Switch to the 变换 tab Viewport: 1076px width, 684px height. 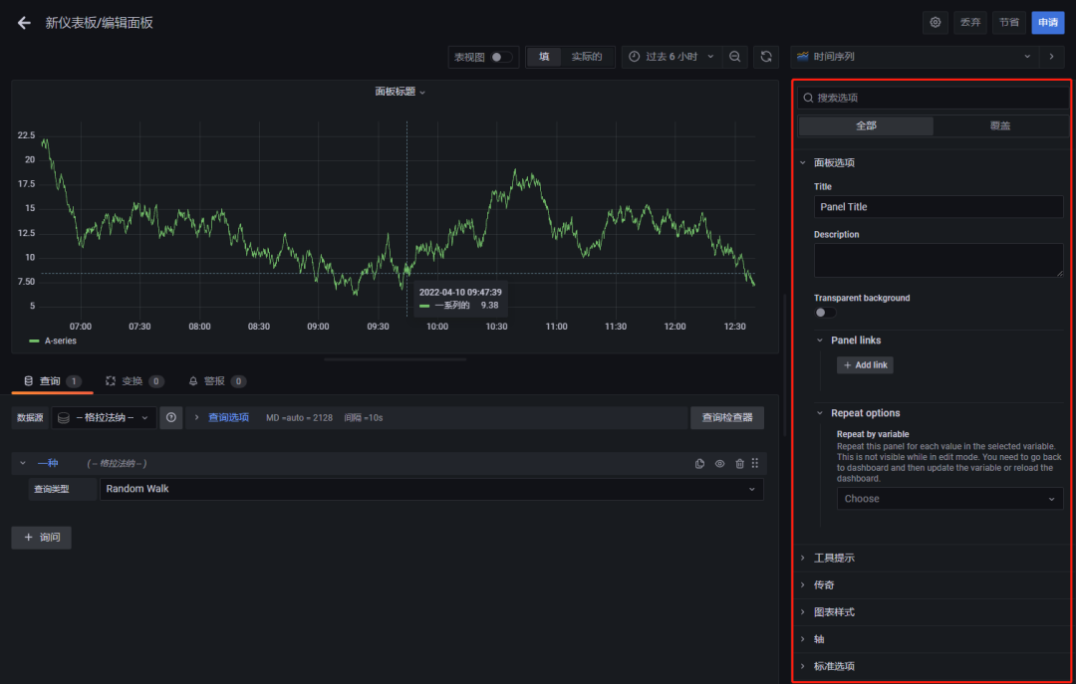coord(133,380)
